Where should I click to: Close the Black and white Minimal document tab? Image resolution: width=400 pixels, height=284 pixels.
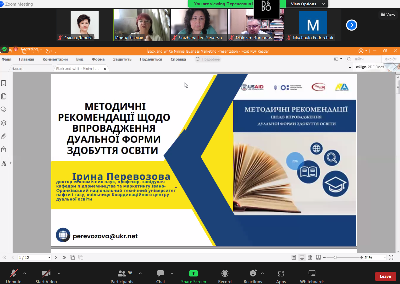[105, 69]
